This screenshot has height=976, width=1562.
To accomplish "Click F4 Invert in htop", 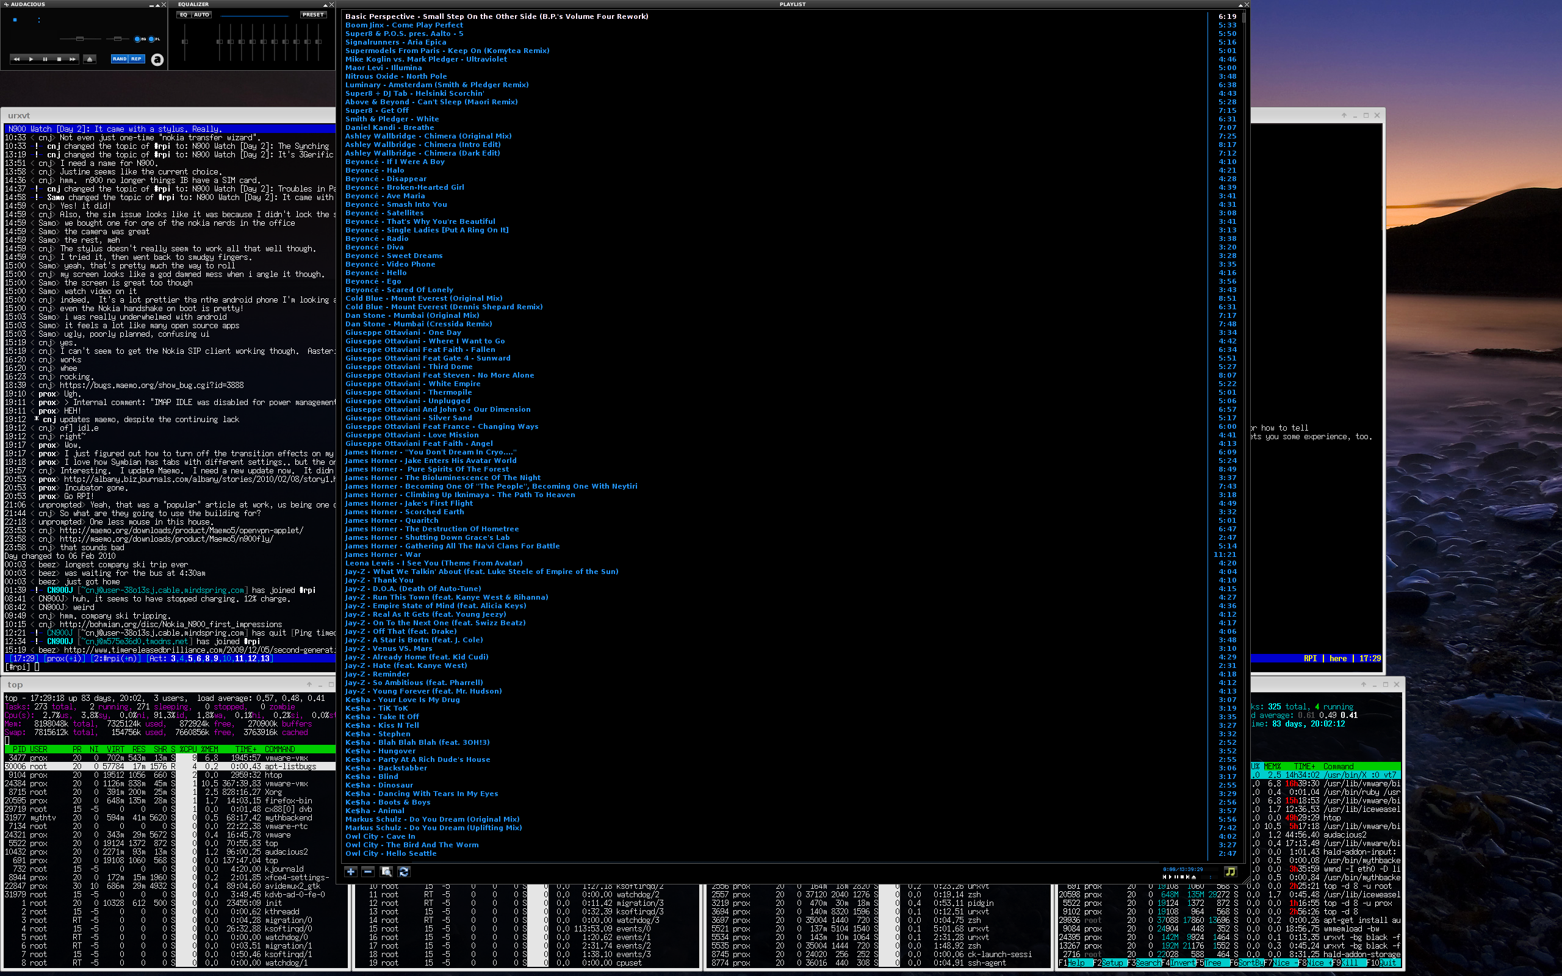I will [x=1178, y=963].
